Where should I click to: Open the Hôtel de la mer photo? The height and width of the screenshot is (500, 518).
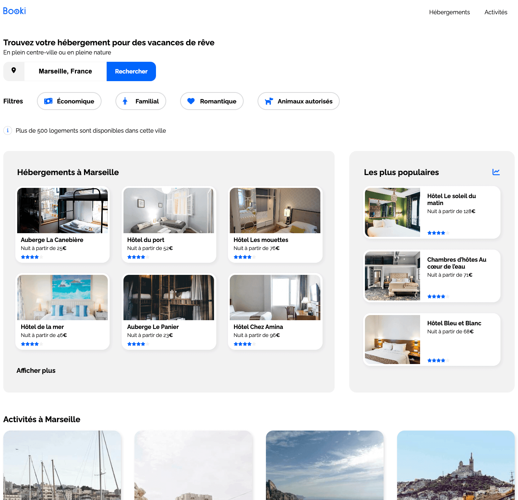[x=62, y=298]
